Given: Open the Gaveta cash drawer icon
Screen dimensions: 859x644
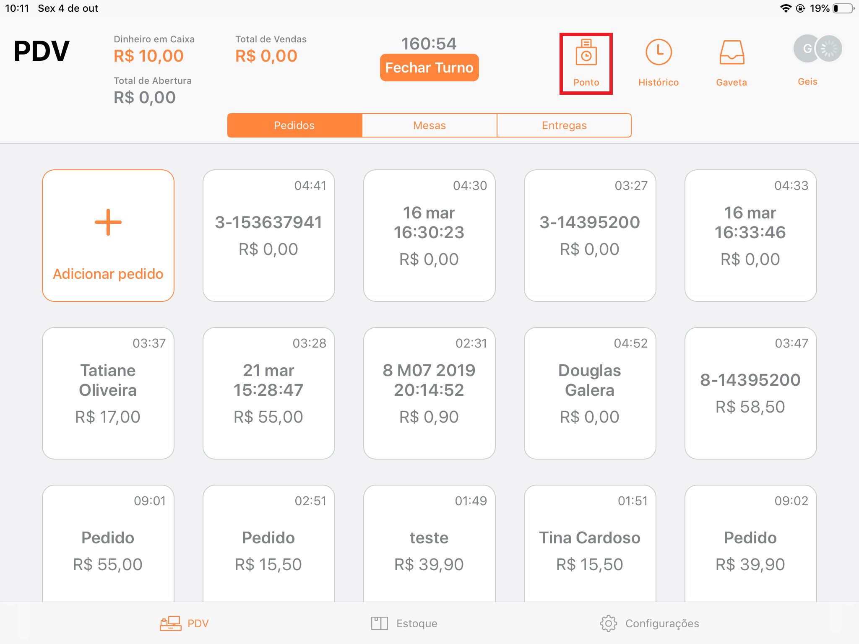Looking at the screenshot, I should coord(731,52).
